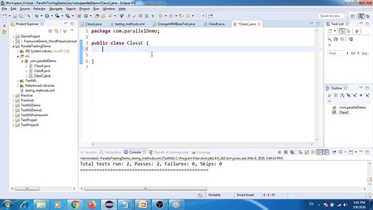Click the All filter link in Task List

click(353, 53)
